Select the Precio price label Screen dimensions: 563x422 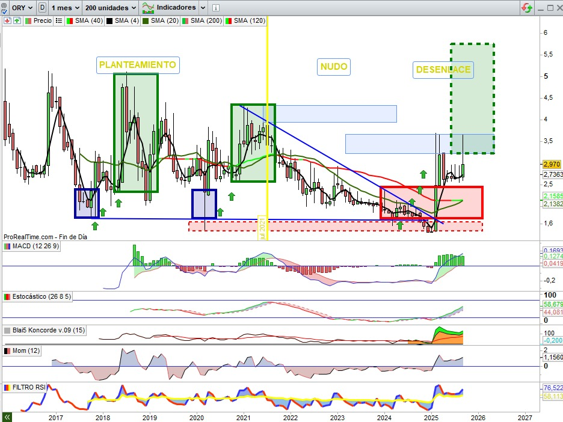click(x=42, y=20)
